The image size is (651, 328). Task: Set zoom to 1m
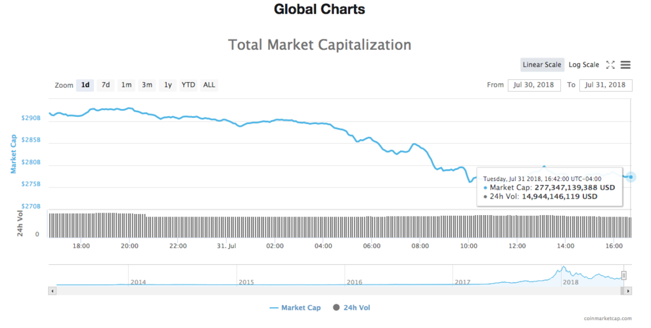126,85
